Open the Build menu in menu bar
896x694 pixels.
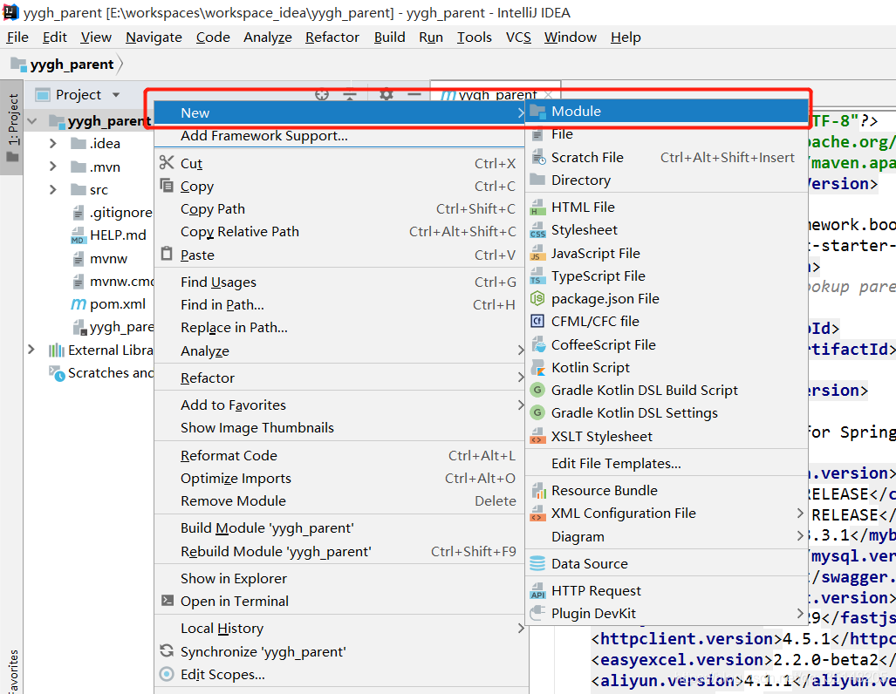click(x=390, y=37)
